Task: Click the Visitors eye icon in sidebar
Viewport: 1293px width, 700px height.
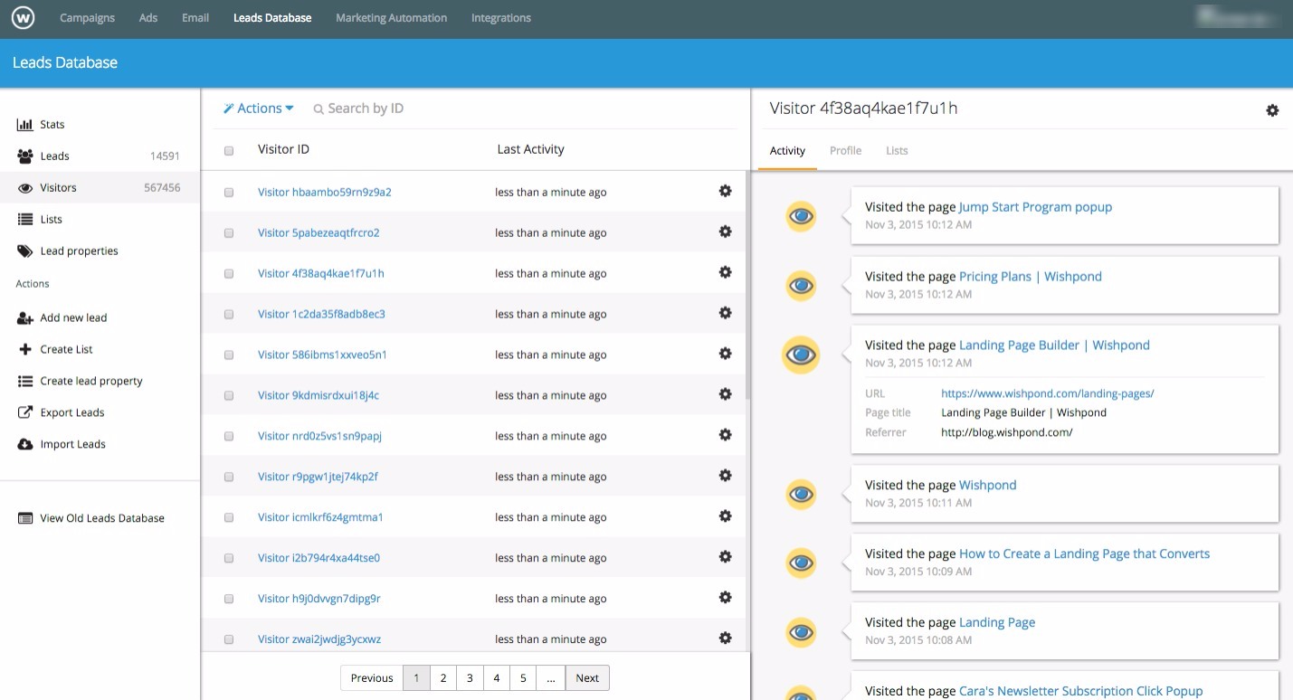Action: pos(25,188)
